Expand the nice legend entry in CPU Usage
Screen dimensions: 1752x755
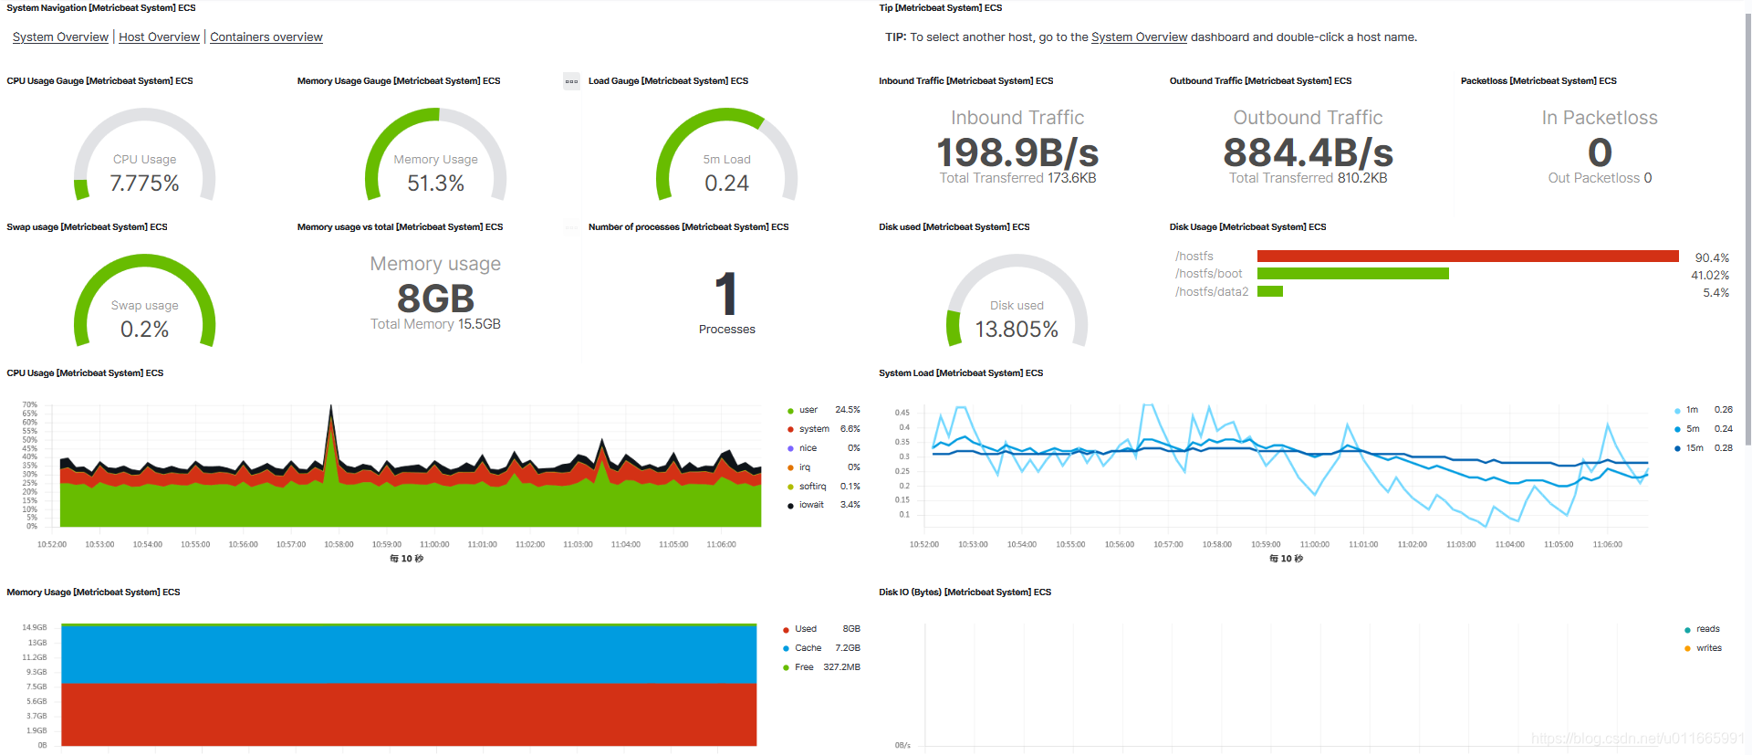[808, 448]
